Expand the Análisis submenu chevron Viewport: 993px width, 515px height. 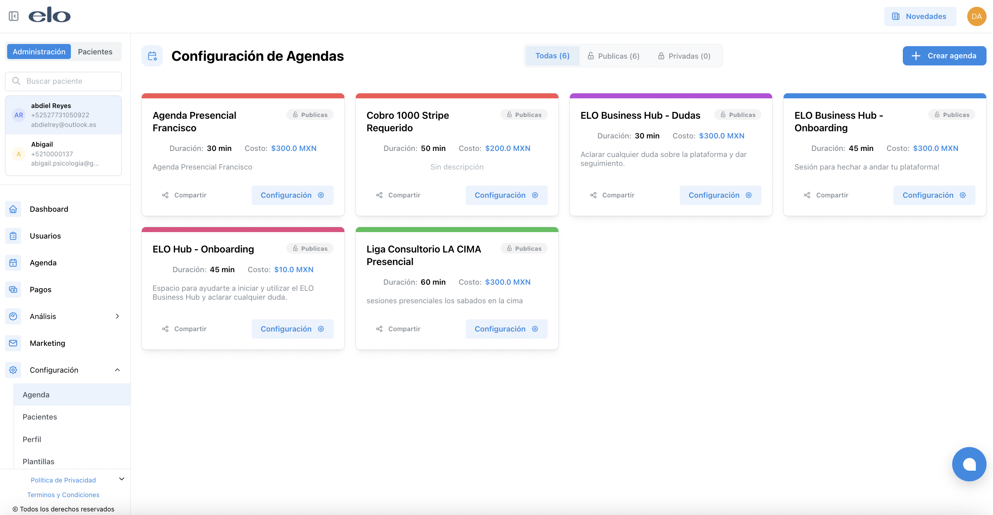click(x=117, y=316)
